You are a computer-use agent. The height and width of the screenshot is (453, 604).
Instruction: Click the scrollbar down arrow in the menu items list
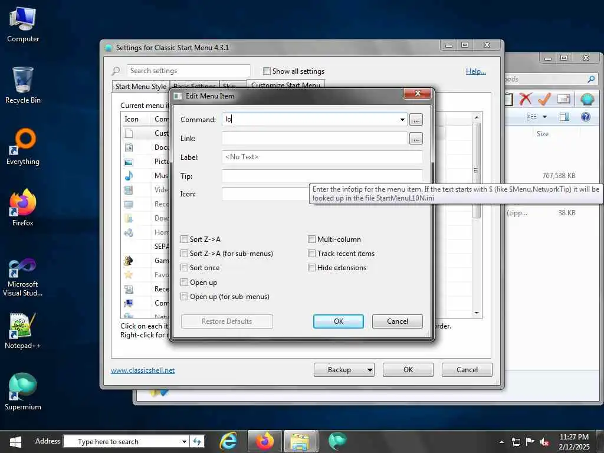pyautogui.click(x=477, y=313)
